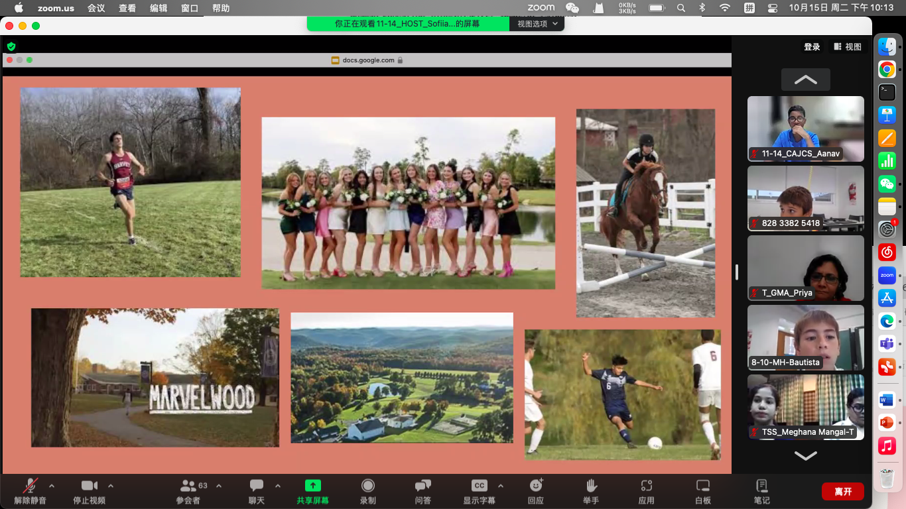
Task: Open the Participants (参会者) list
Action: pos(189,486)
